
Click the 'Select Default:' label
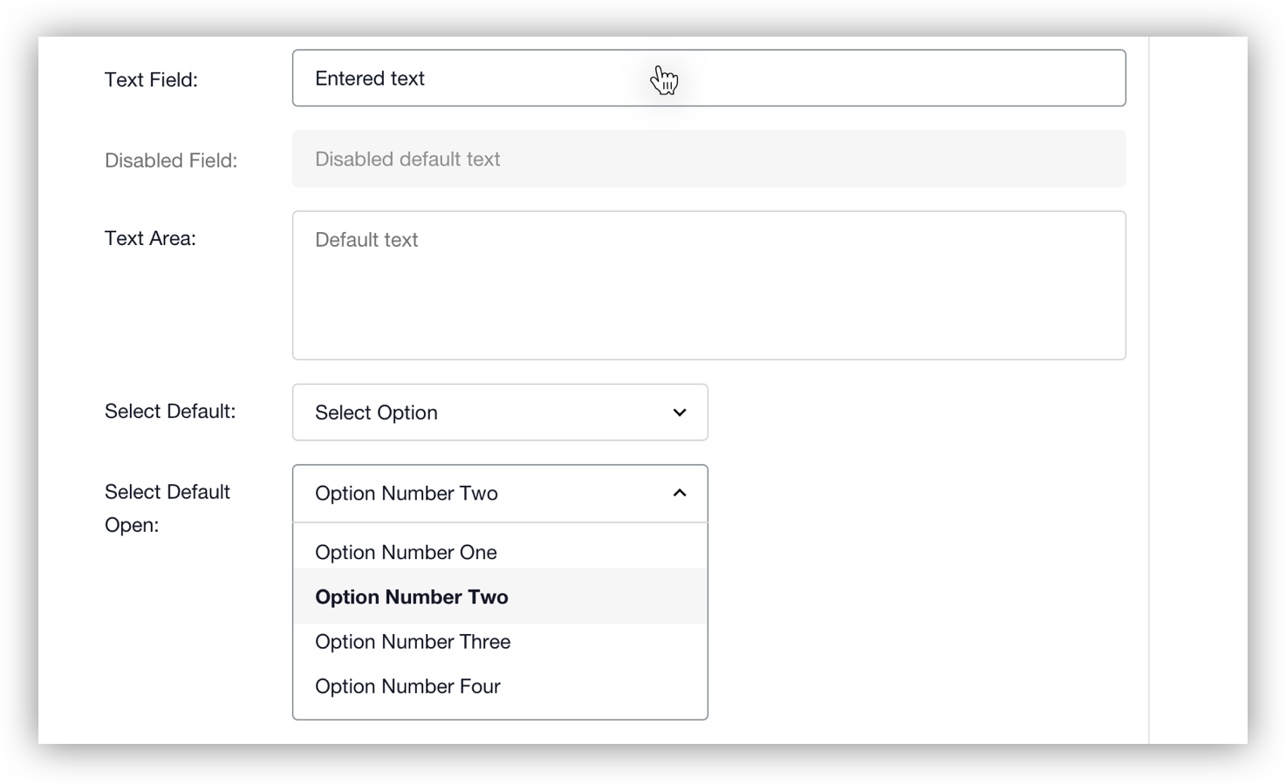(170, 412)
